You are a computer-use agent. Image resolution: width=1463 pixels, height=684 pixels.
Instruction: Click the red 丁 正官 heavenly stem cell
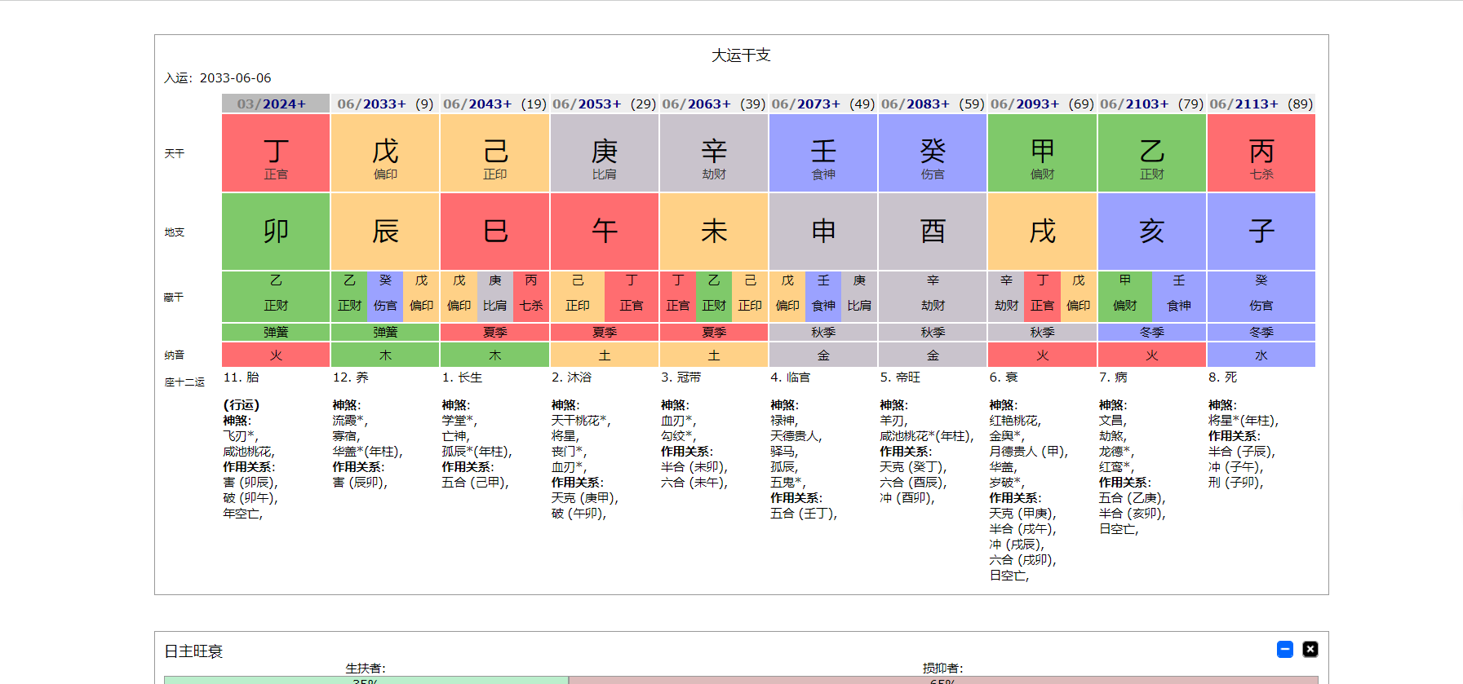[276, 153]
